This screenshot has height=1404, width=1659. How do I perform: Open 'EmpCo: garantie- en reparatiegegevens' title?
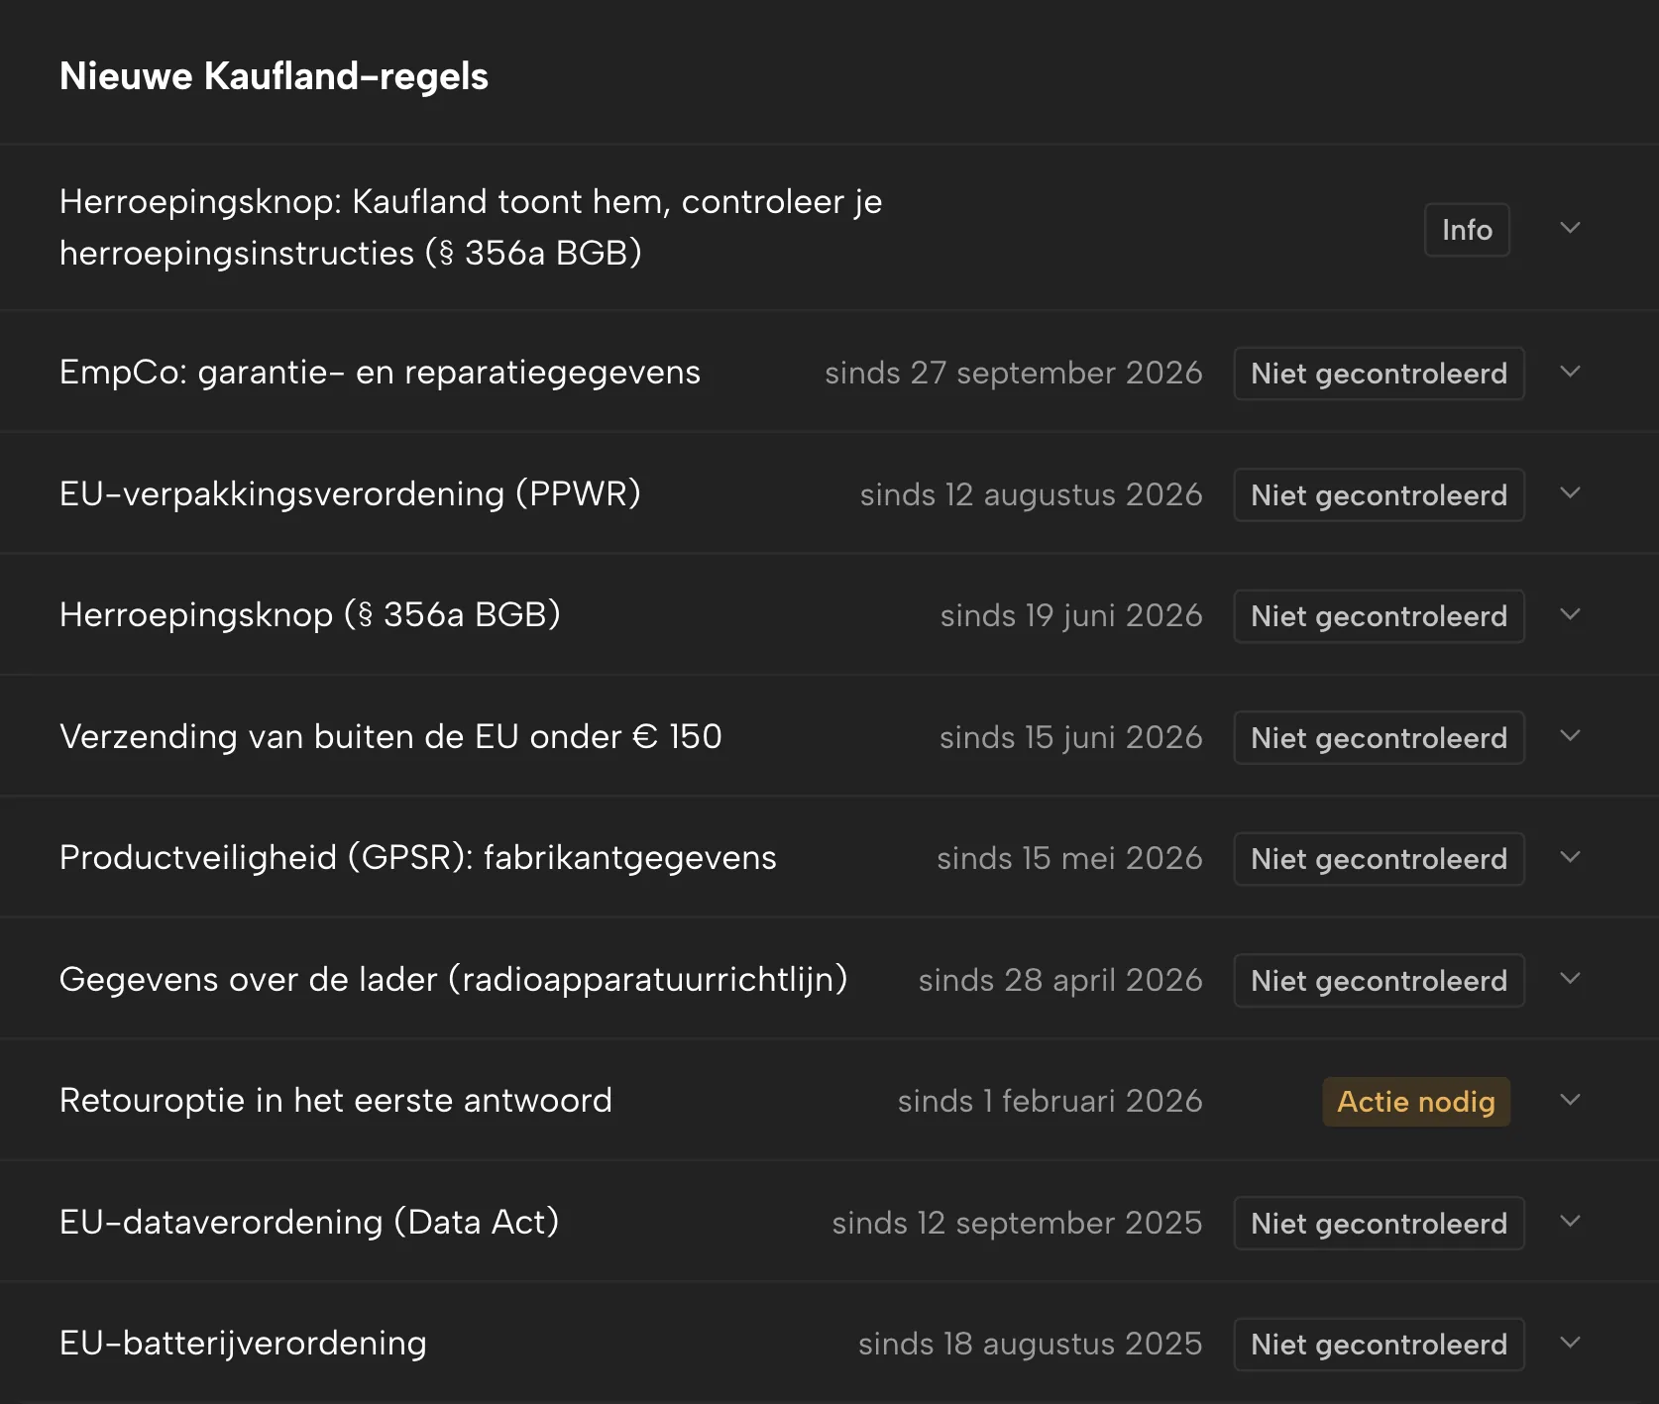(380, 373)
